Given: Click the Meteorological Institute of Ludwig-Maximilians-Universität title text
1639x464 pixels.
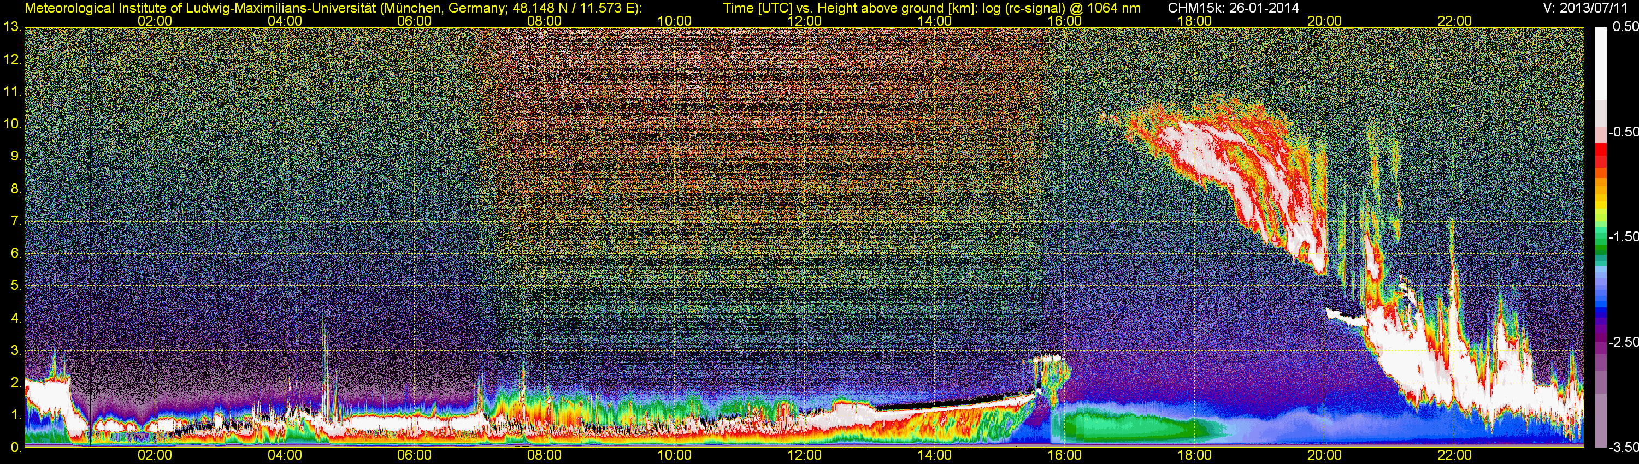Looking at the screenshot, I should (333, 8).
